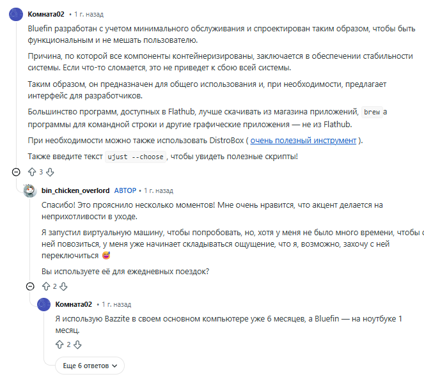Click the nested reply Комната02 username
The image size is (424, 379).
point(74,304)
